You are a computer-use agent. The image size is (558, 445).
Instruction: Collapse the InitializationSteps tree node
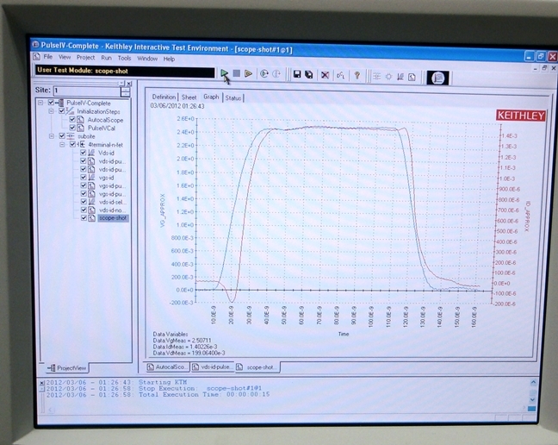[x=52, y=111]
